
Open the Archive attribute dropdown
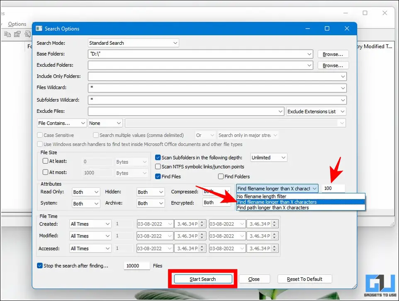pos(151,203)
